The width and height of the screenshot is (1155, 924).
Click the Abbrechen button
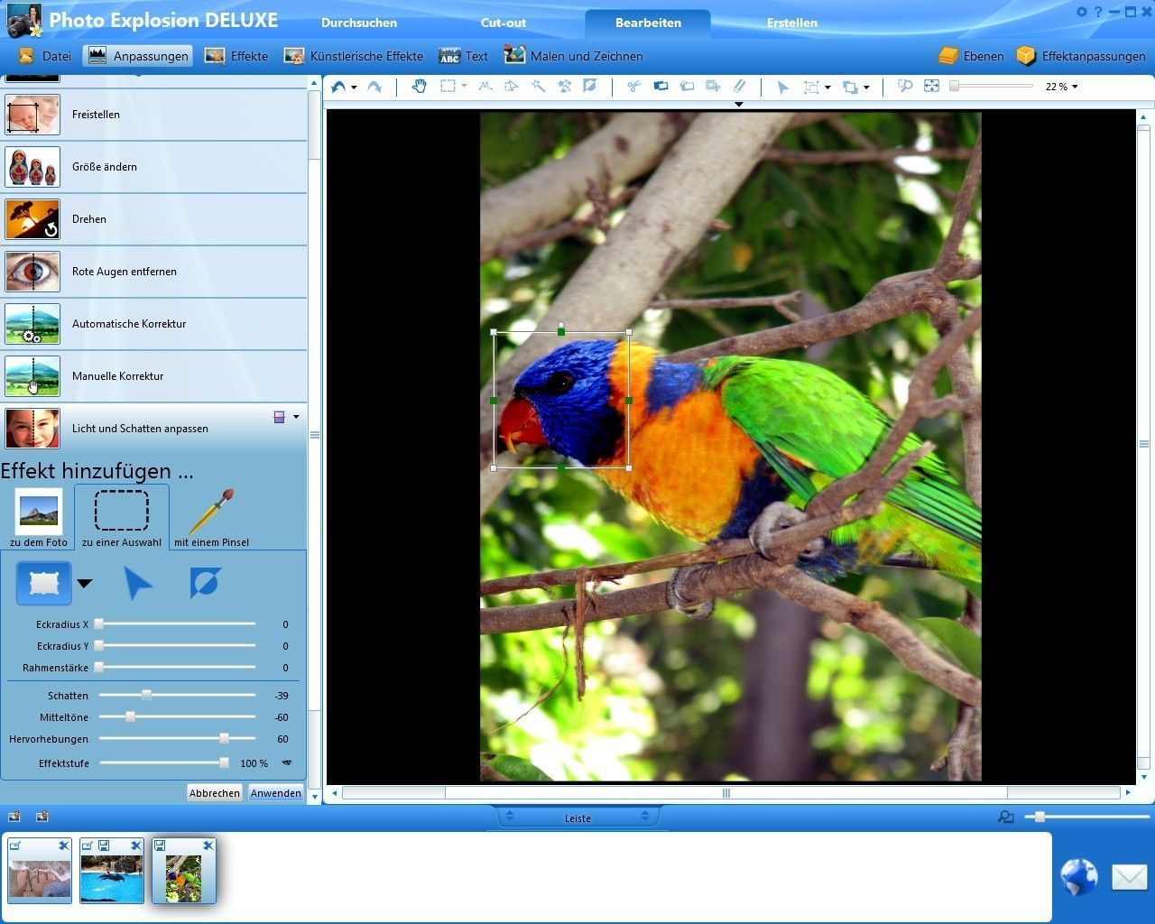coord(214,793)
